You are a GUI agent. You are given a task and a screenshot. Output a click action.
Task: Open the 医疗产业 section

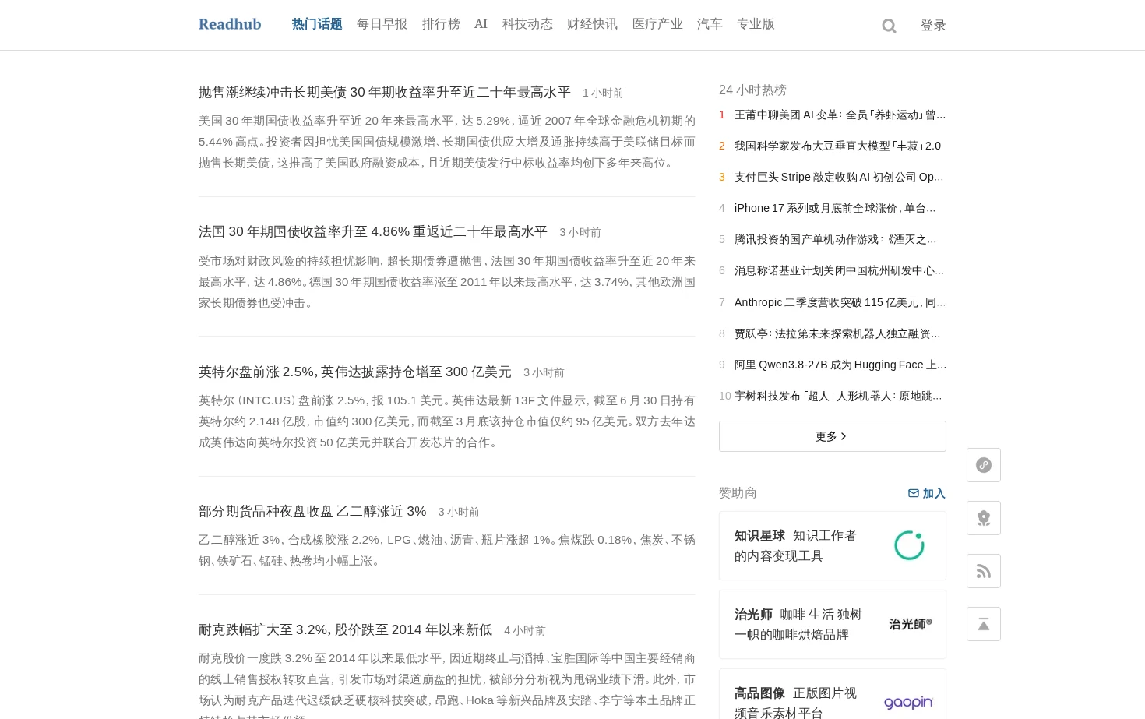coord(657,24)
